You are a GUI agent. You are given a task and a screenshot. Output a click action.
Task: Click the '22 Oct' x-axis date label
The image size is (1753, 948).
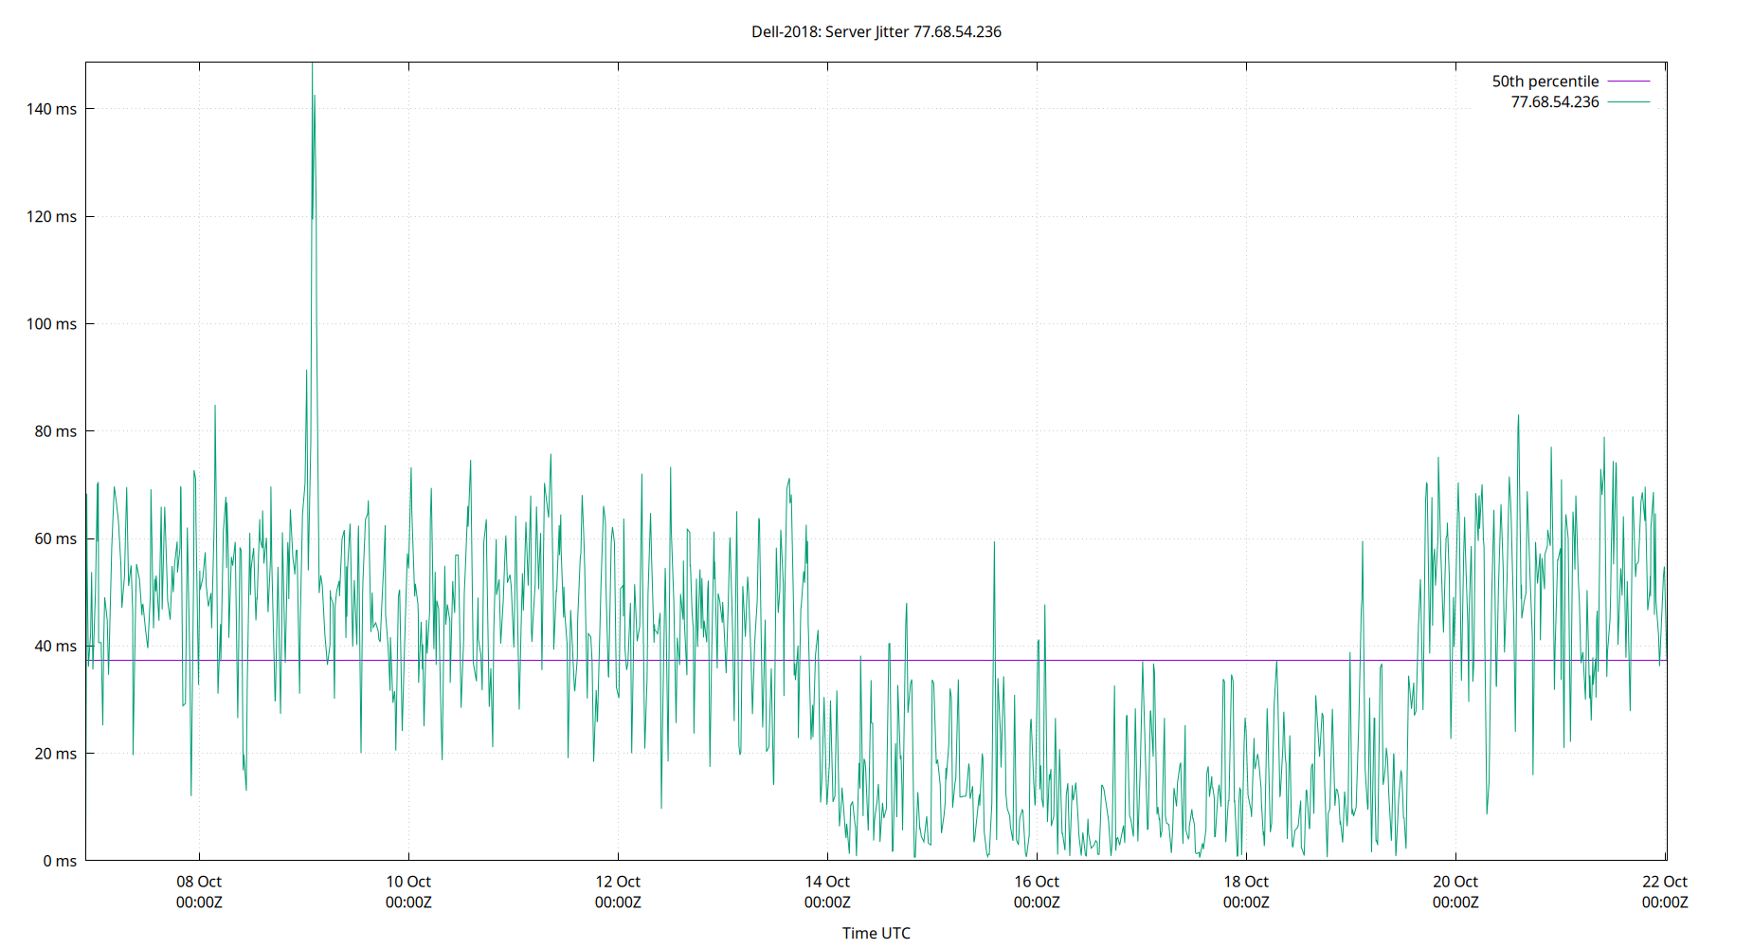coord(1665,882)
